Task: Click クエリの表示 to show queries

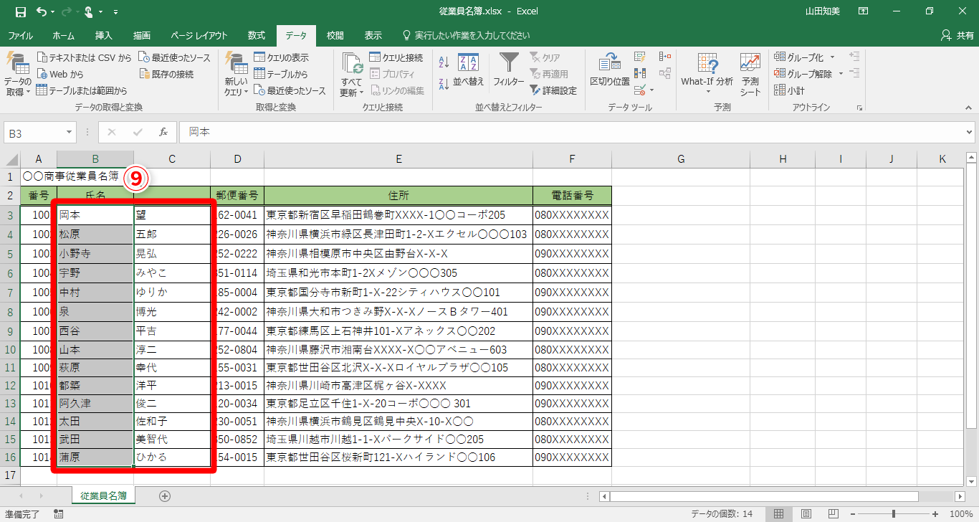Action: pyautogui.click(x=282, y=57)
